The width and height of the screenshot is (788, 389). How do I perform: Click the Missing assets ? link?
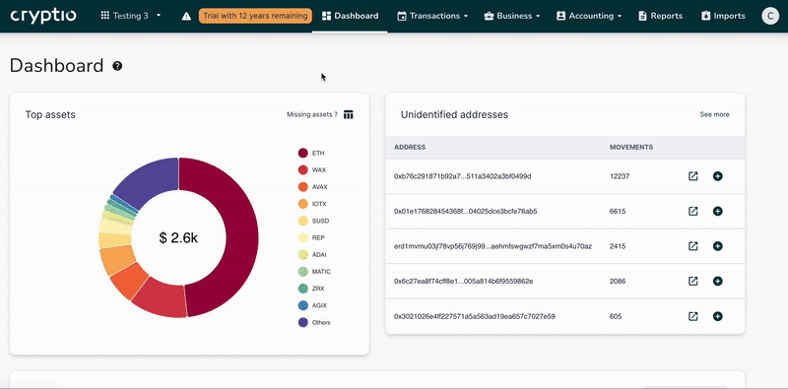coord(312,114)
